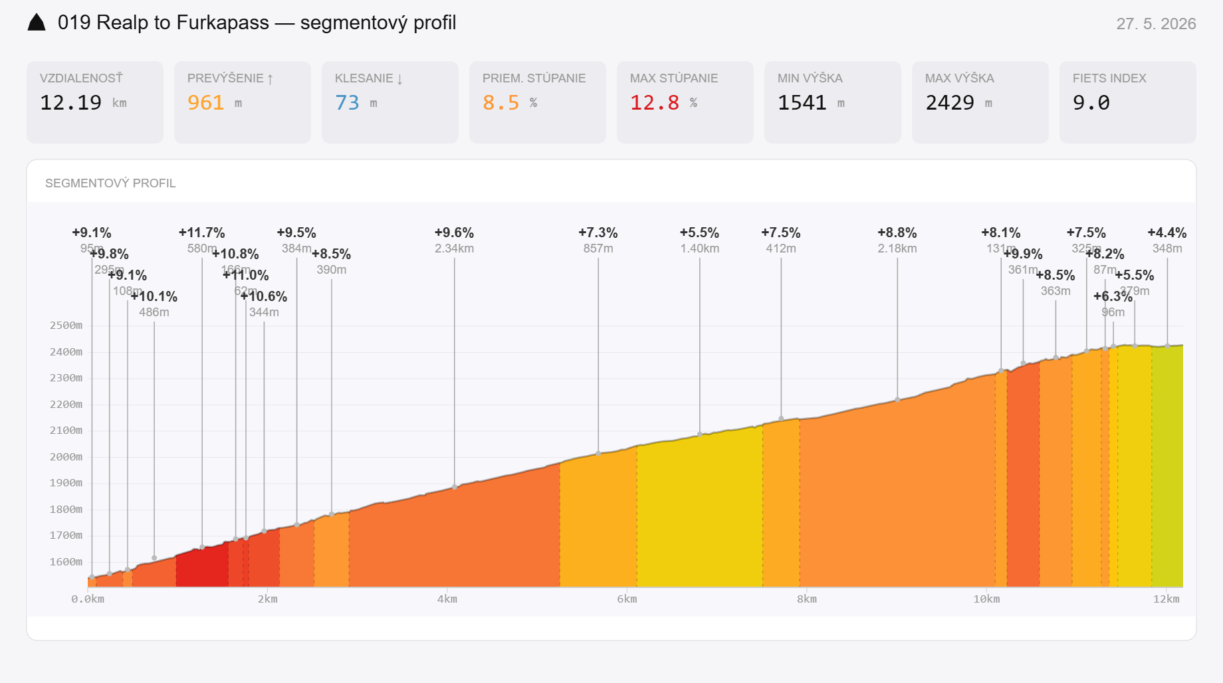Click the 4km distance axis label
The image size is (1223, 683).
(447, 599)
